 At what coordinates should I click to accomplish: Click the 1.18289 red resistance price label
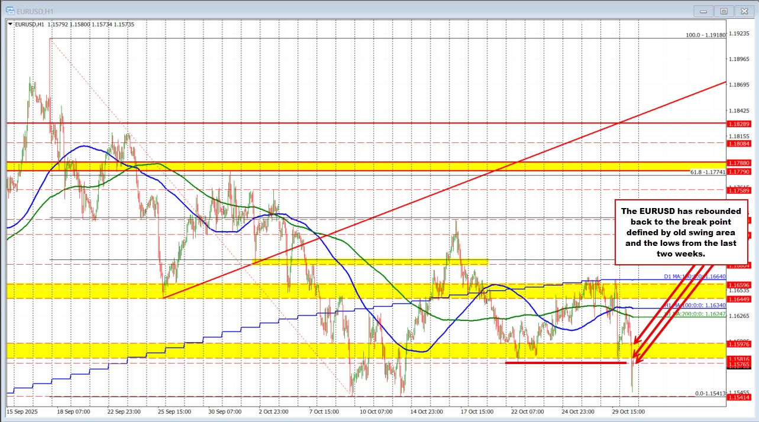tap(738, 124)
